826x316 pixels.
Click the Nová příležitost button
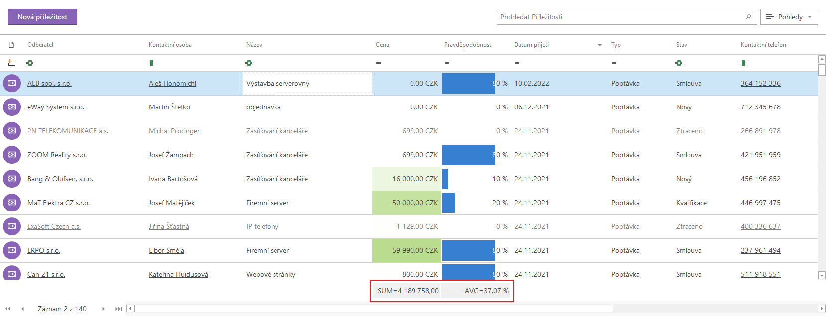click(42, 17)
